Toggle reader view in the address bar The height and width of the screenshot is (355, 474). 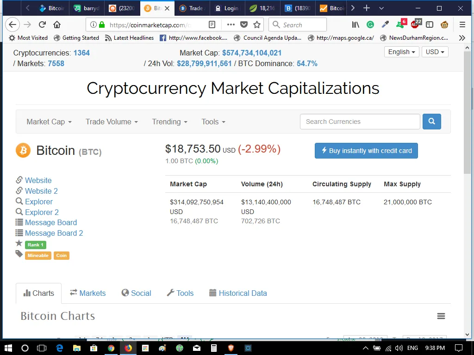tap(212, 25)
